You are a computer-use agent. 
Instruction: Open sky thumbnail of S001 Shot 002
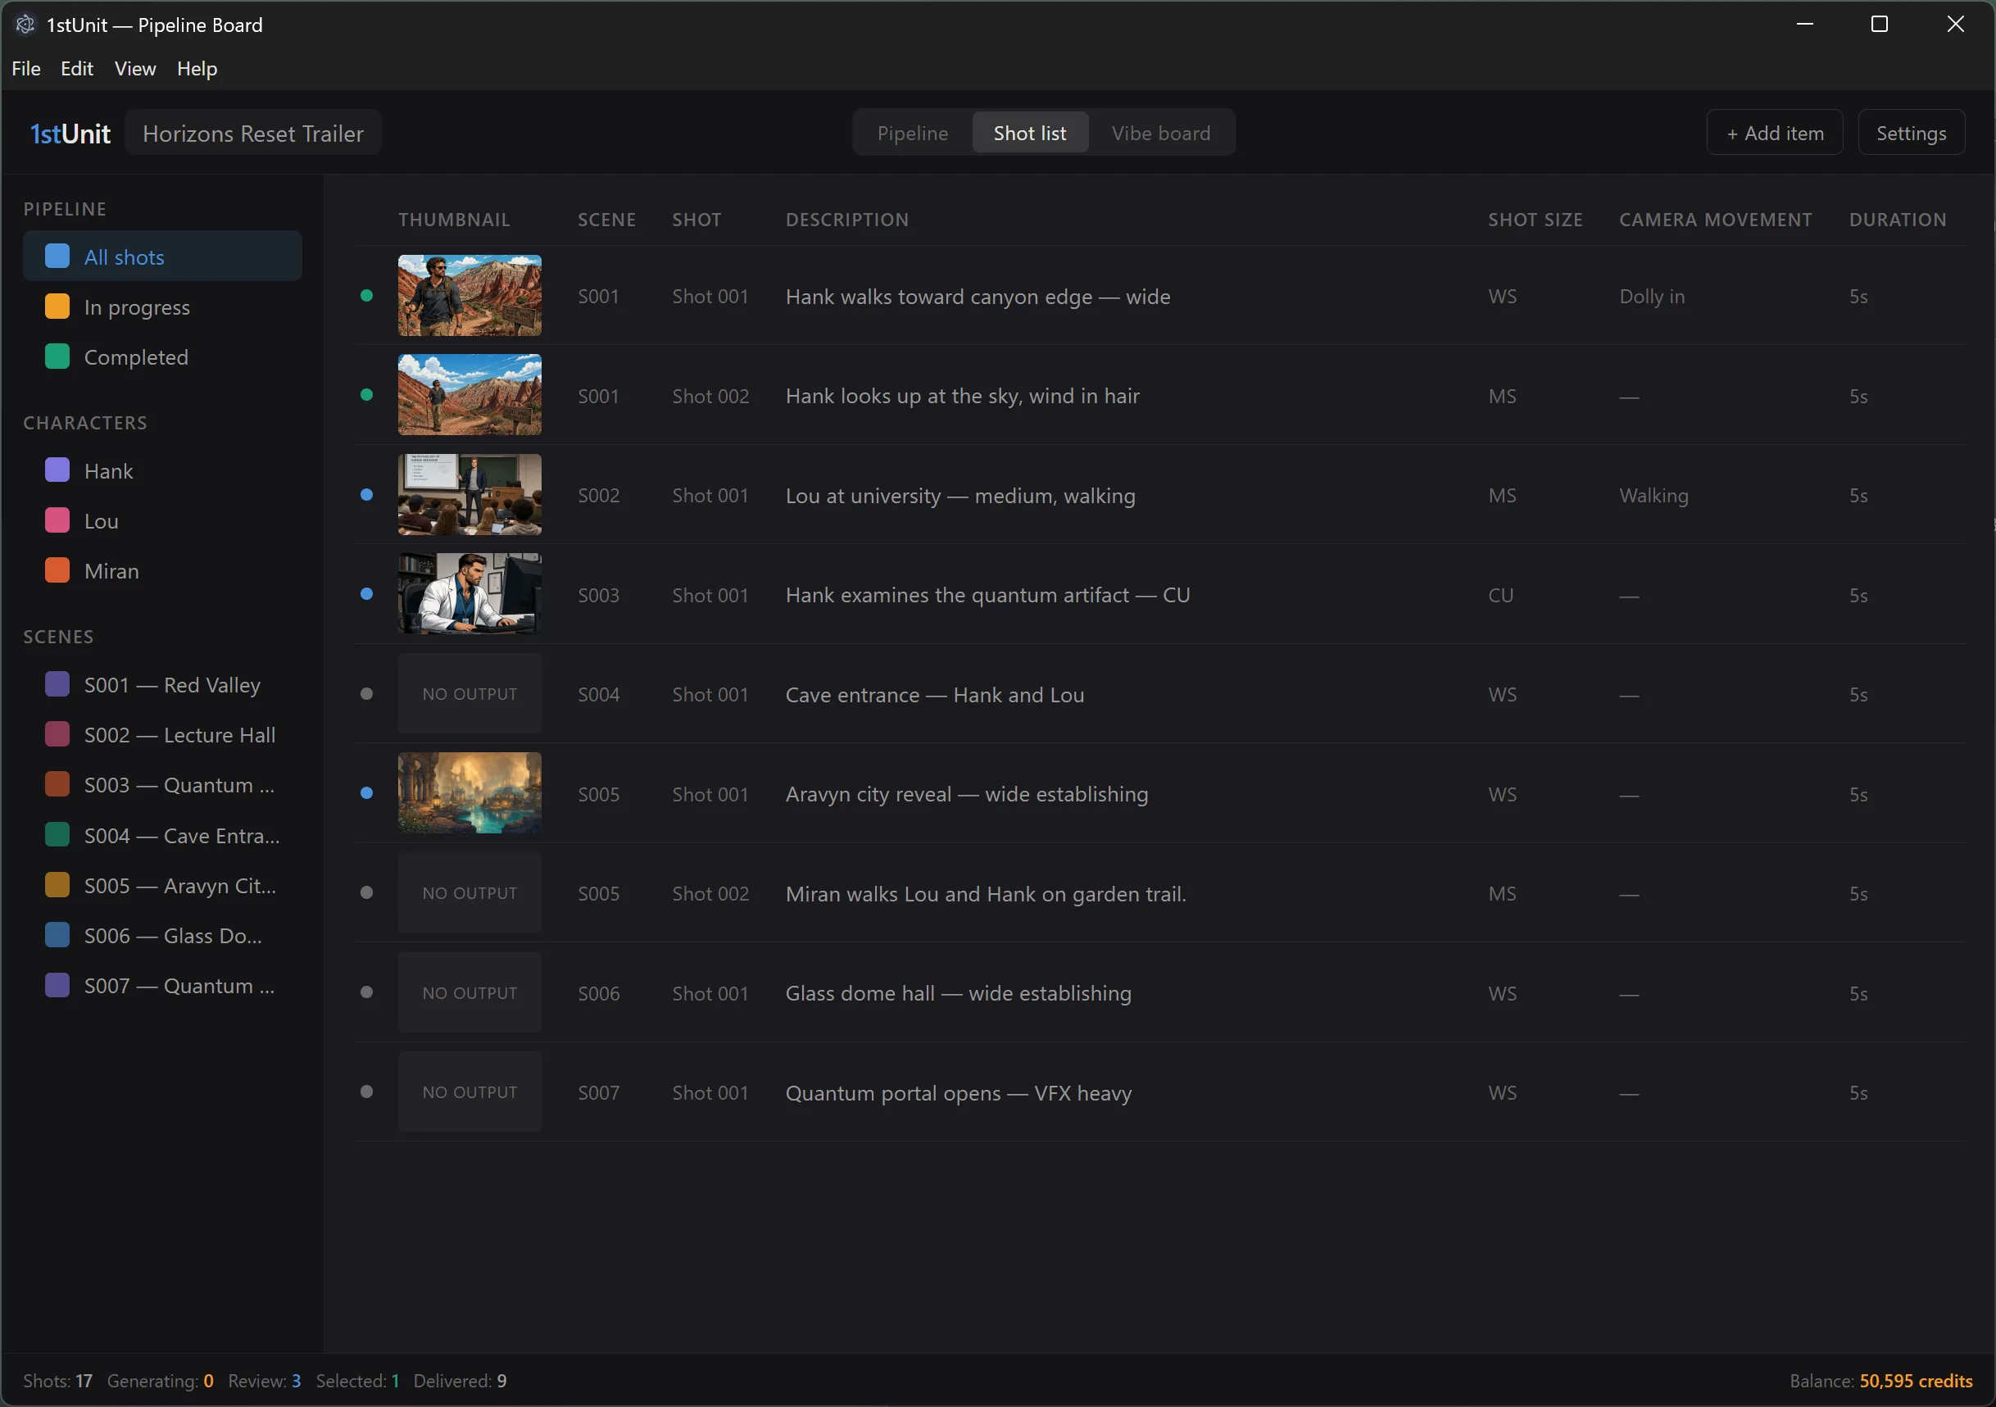click(470, 395)
